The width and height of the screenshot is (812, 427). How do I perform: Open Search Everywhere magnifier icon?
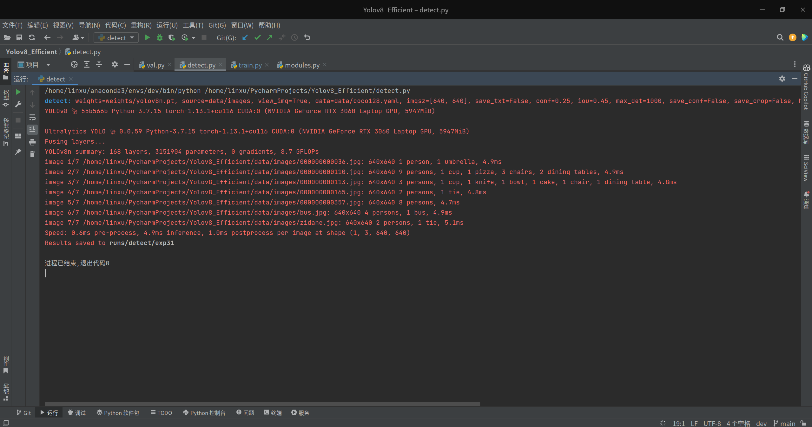point(780,38)
